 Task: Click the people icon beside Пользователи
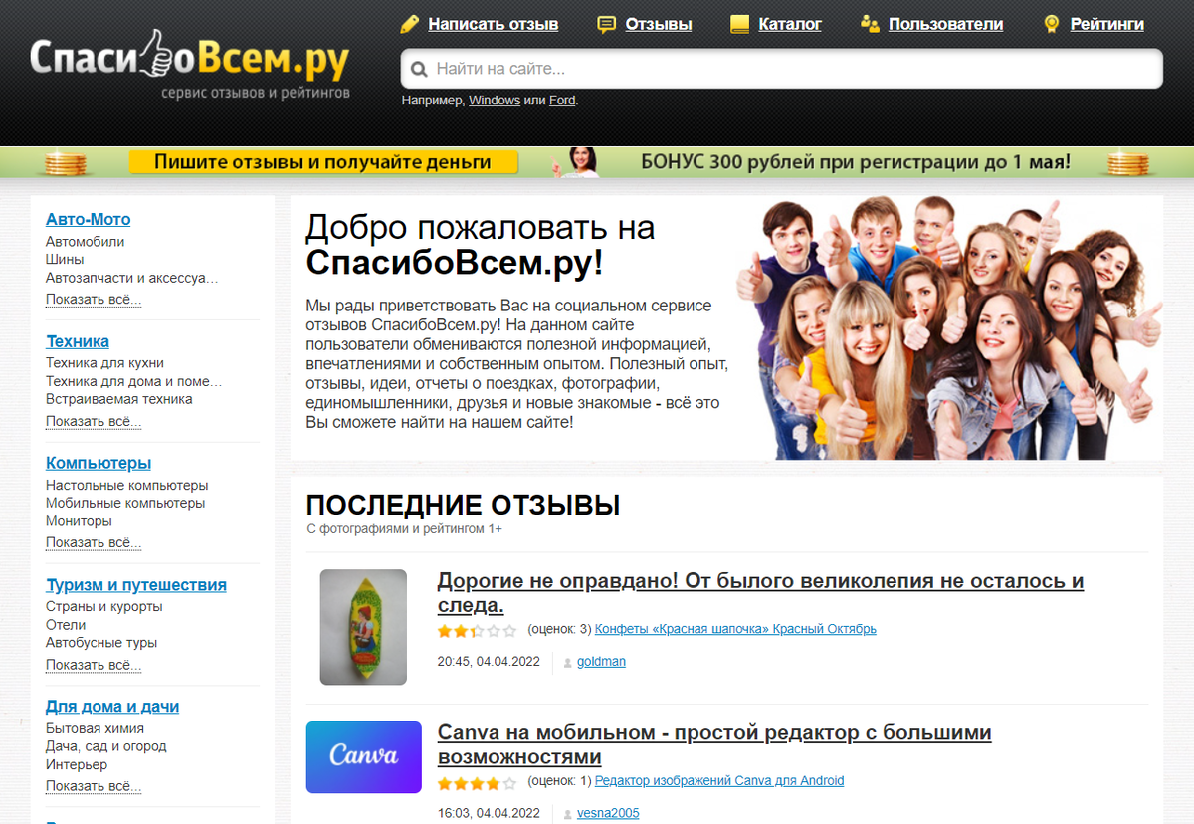[870, 24]
